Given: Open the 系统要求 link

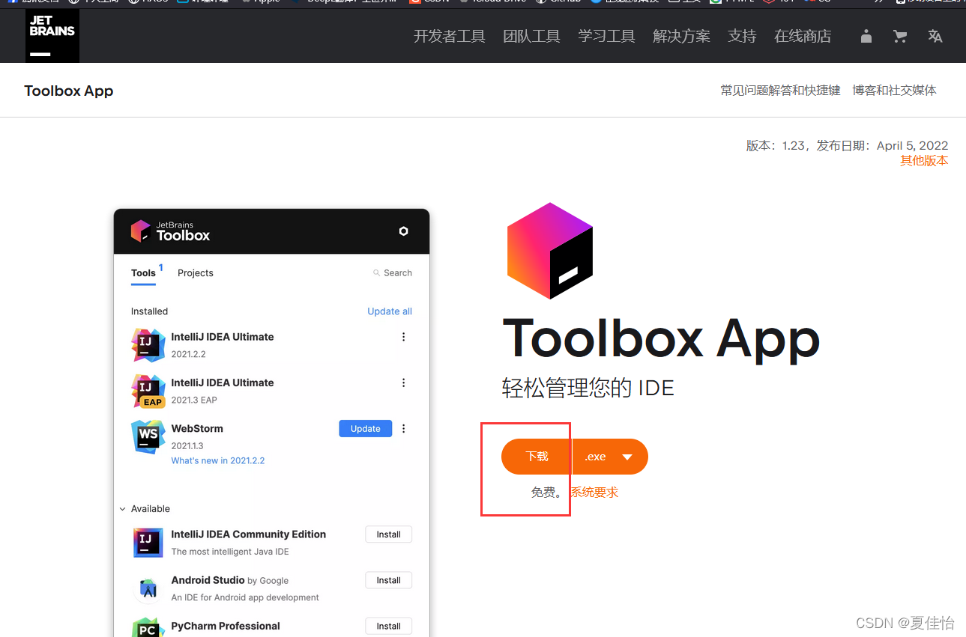Looking at the screenshot, I should 594,493.
